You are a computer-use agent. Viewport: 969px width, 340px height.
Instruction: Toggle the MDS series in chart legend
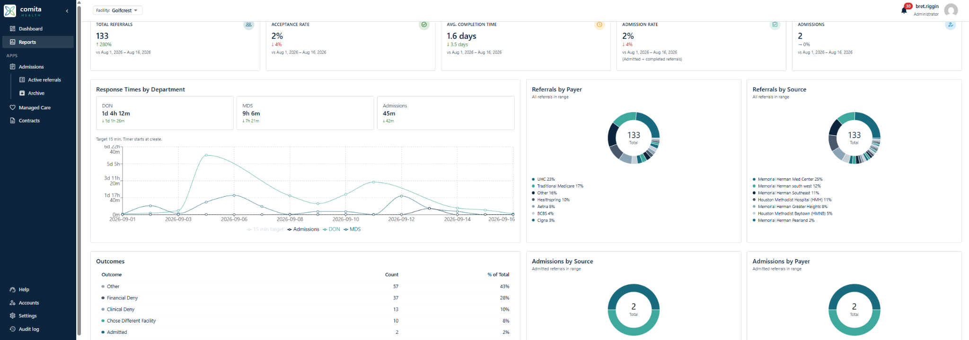(352, 229)
